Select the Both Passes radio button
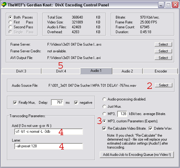180x168 pixels. click(x=10, y=17)
